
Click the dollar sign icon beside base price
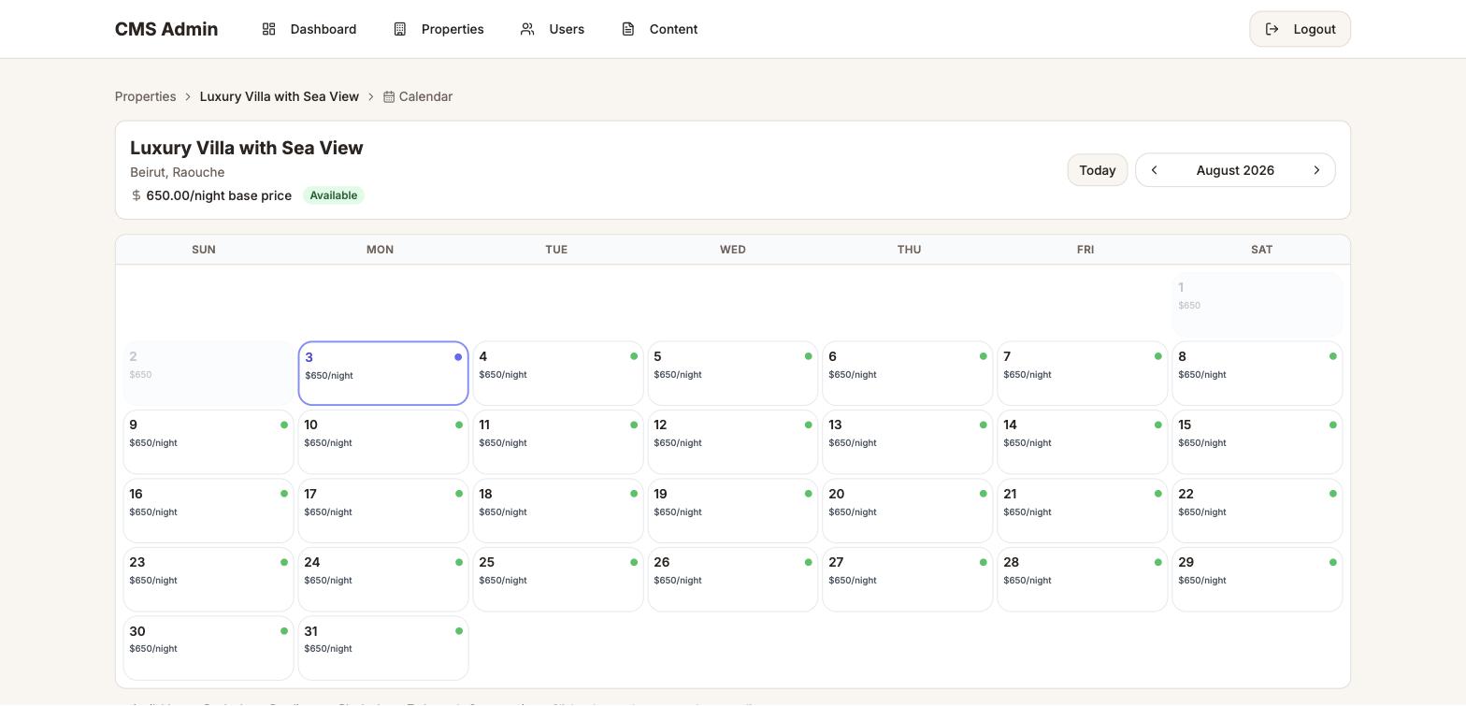tap(137, 195)
